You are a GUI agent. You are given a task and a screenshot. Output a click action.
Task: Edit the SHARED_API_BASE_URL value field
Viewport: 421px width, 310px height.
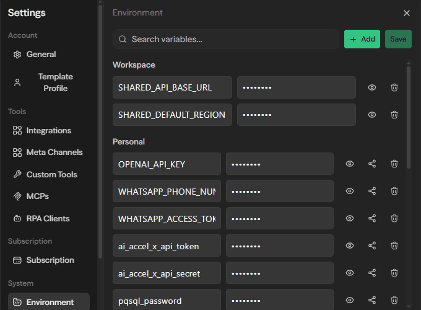pyautogui.click(x=297, y=87)
